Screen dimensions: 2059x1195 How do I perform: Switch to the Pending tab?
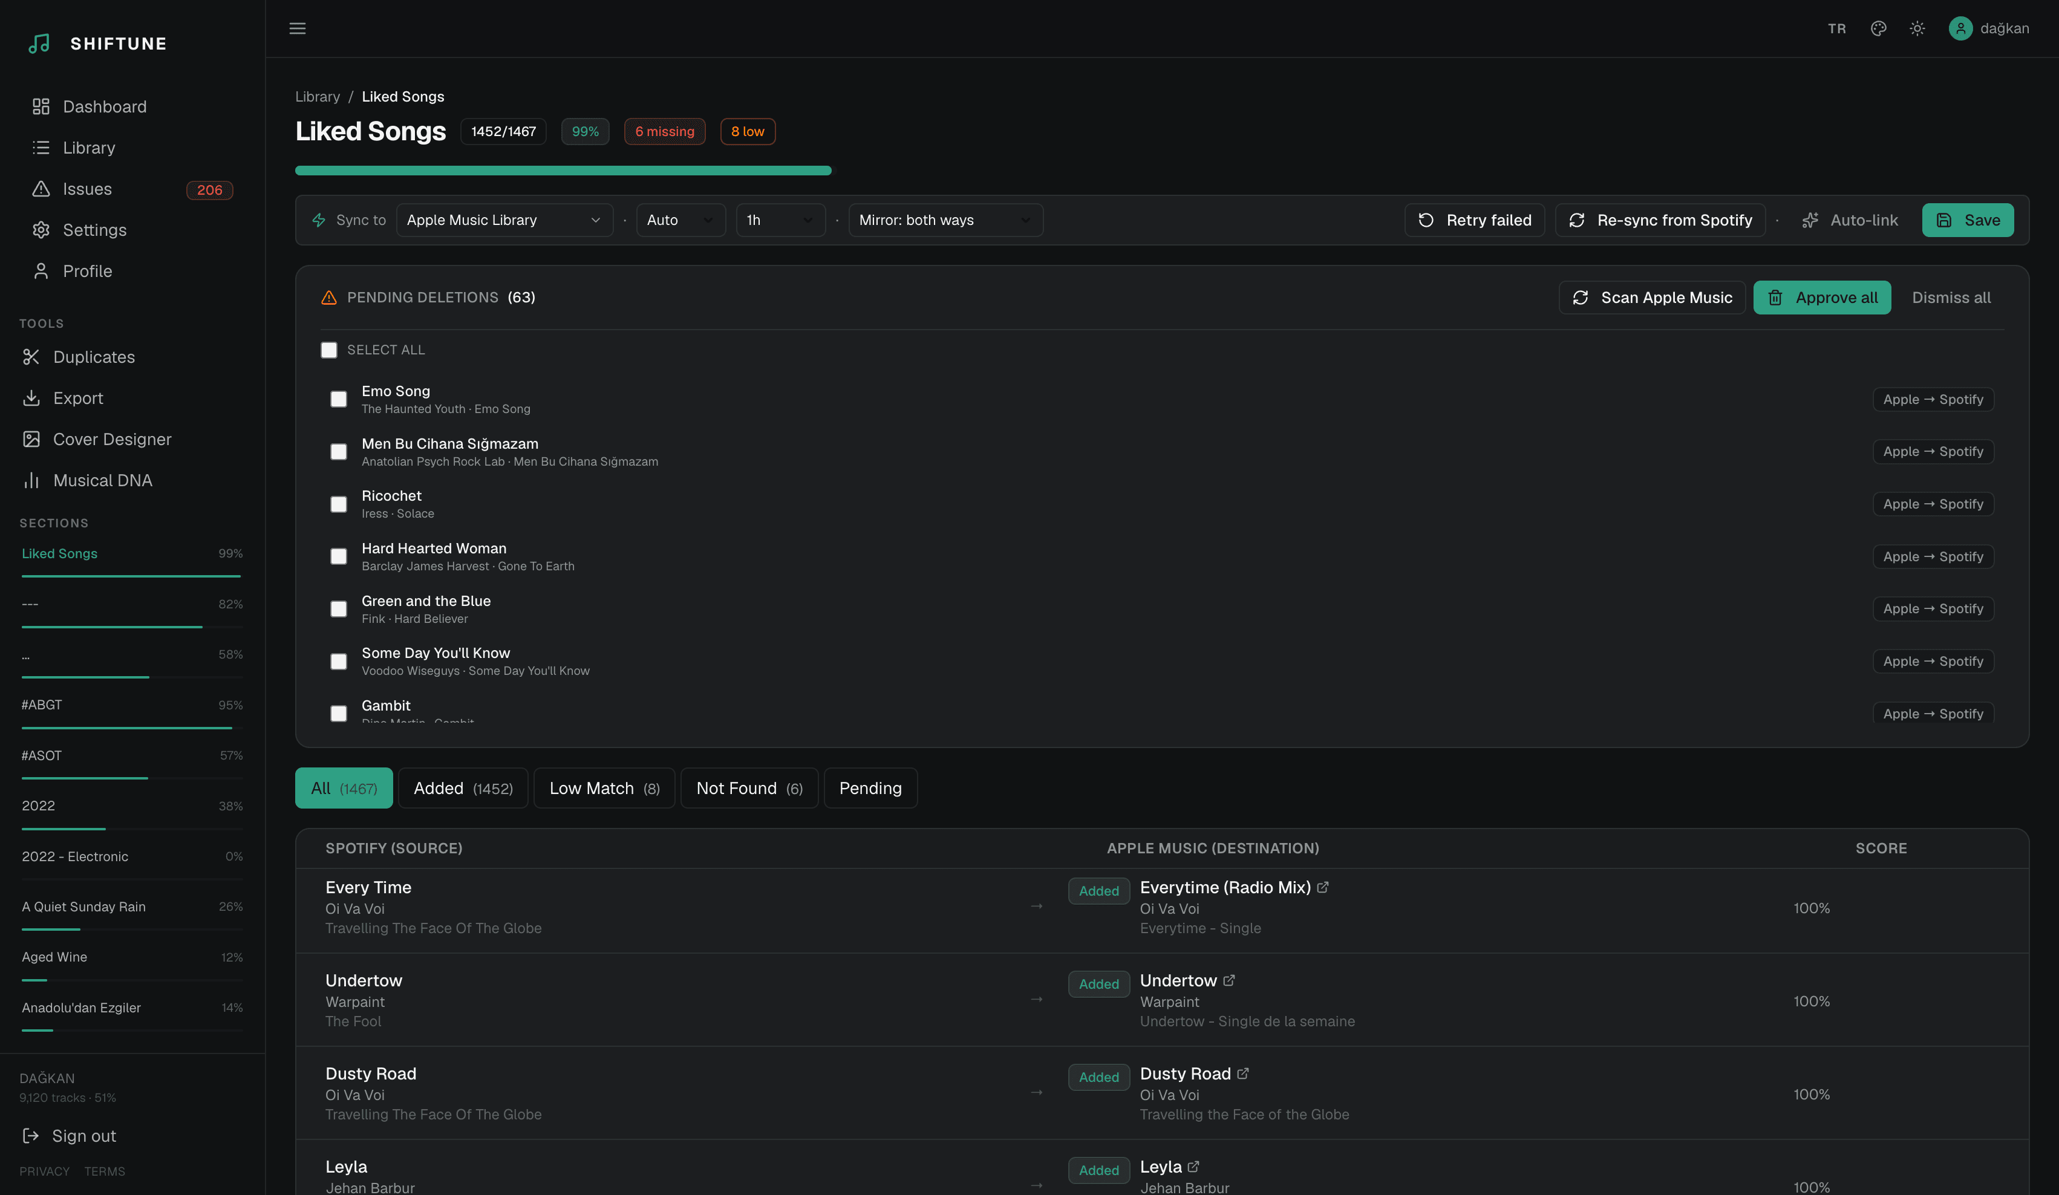[x=870, y=788]
